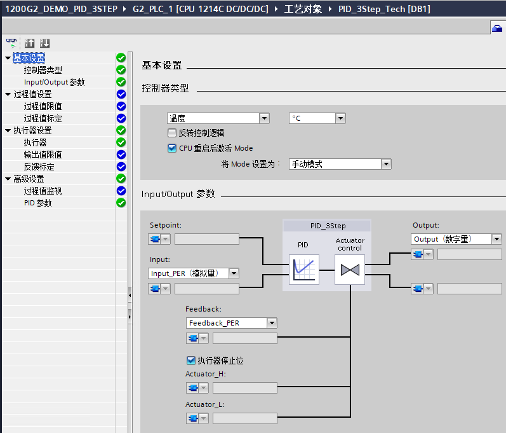Click the download parameters toolbar icon
The width and height of the screenshot is (506, 433).
click(44, 43)
